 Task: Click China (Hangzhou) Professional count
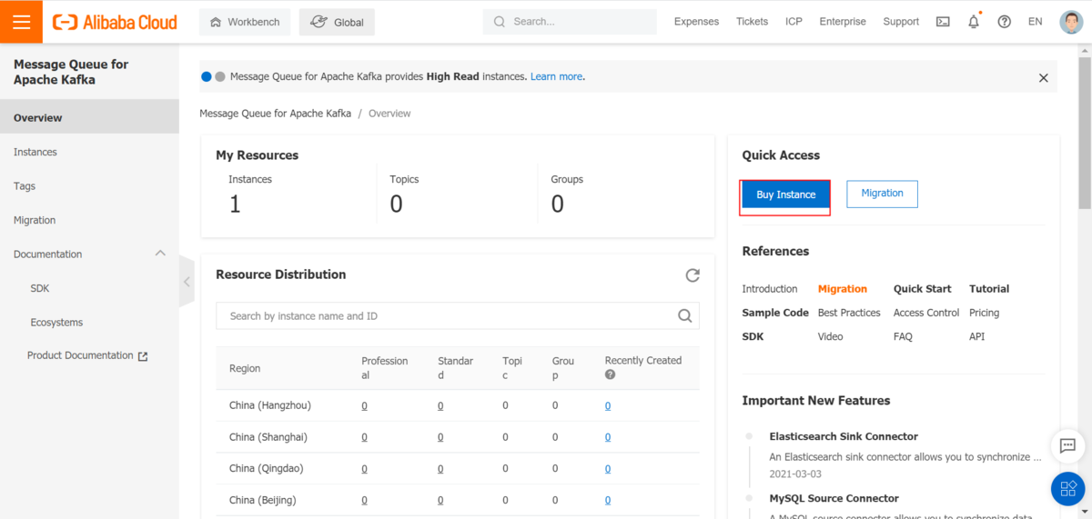point(364,406)
